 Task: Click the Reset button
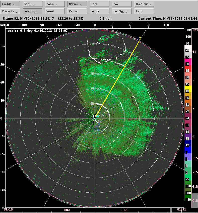coord(55,11)
